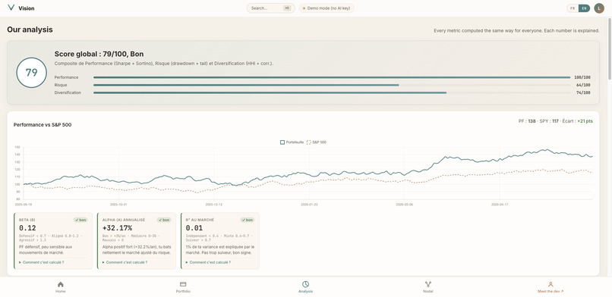Open the Meet the dev link
Screen dimensions: 612x297
click(550, 287)
